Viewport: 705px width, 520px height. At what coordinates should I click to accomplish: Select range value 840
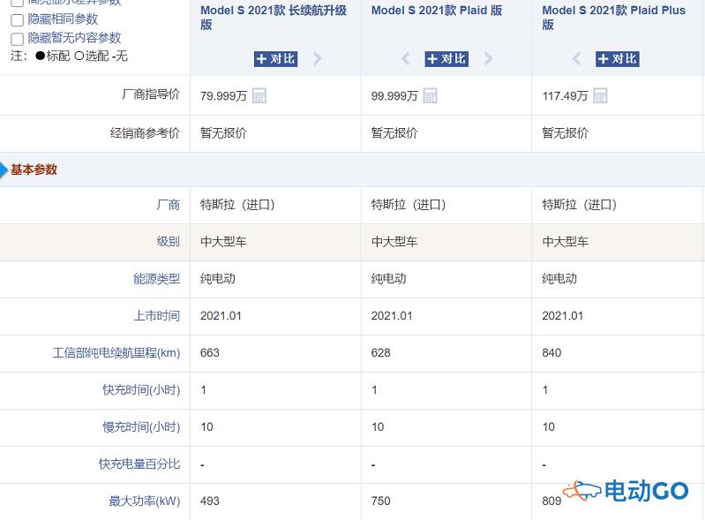tap(551, 352)
